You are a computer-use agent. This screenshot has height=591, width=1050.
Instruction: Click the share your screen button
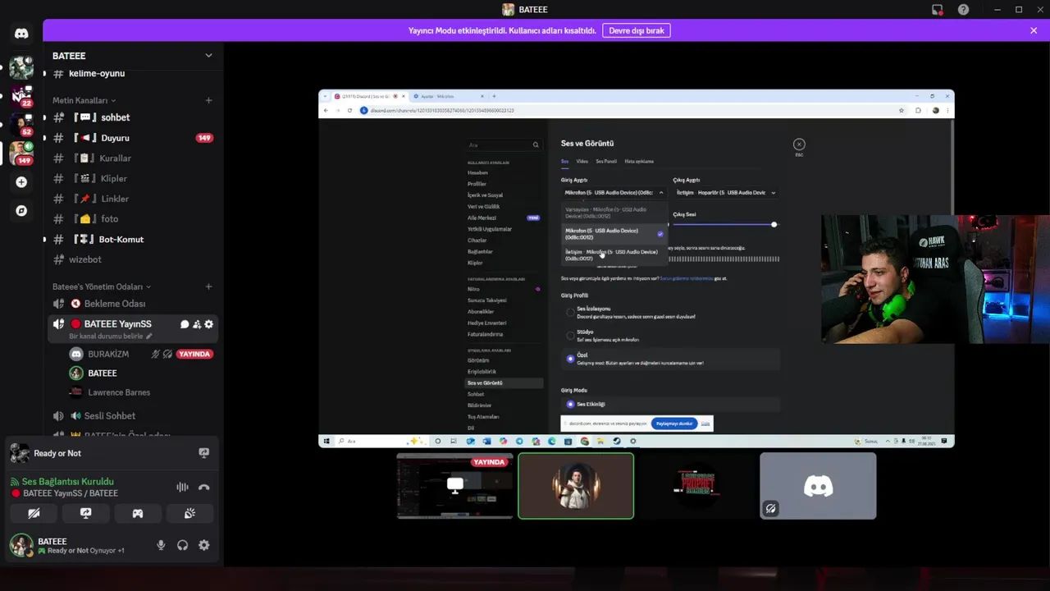[85, 514]
